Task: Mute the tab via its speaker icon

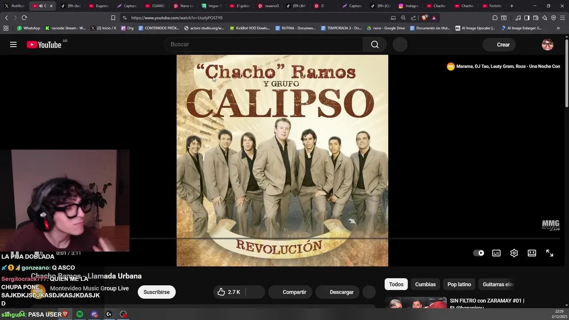Action: [40, 6]
